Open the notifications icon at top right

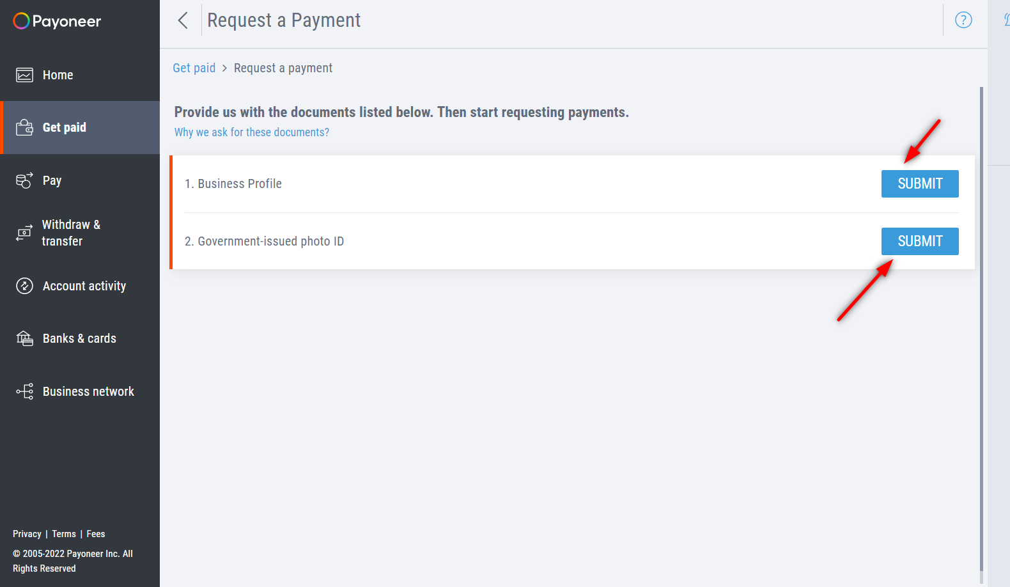[1005, 20]
